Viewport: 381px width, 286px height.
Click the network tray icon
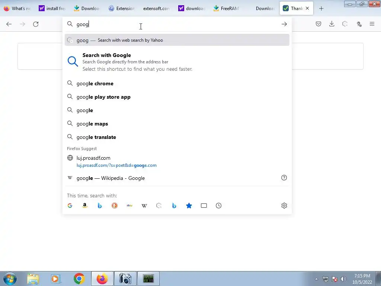[326, 279]
